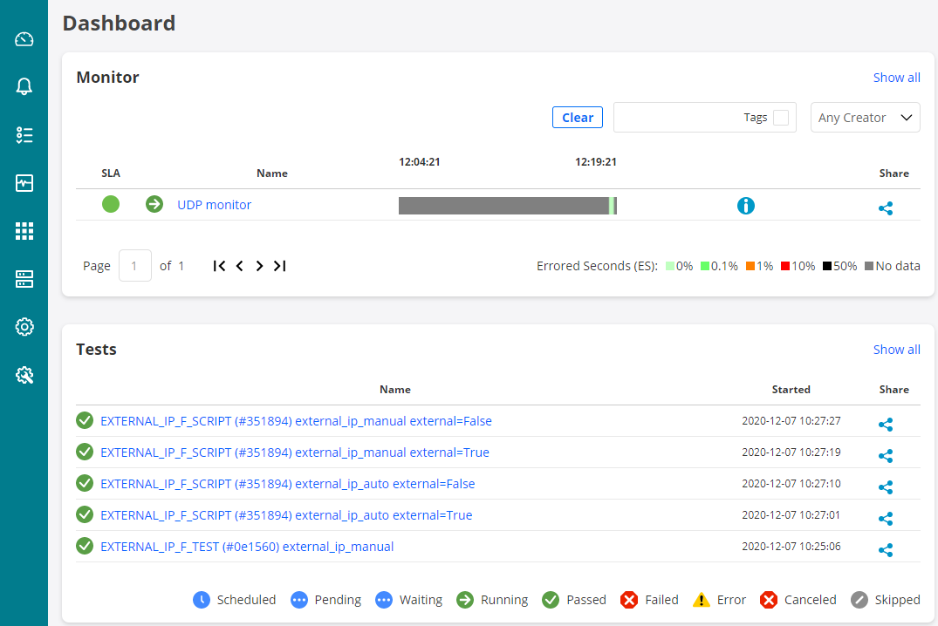Open the apps grid icon in sidebar
Viewport: 938px width, 626px height.
click(x=24, y=231)
